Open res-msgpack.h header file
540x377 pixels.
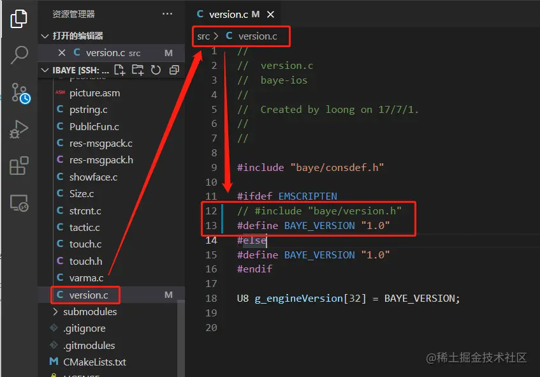[x=101, y=160]
